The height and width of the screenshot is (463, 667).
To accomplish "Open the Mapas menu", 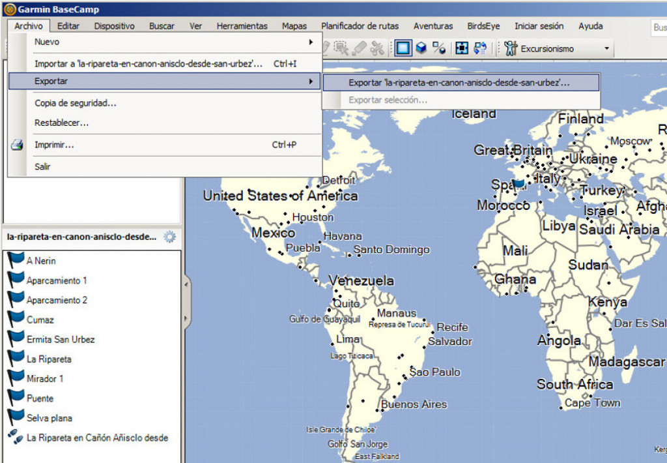I will 294,26.
